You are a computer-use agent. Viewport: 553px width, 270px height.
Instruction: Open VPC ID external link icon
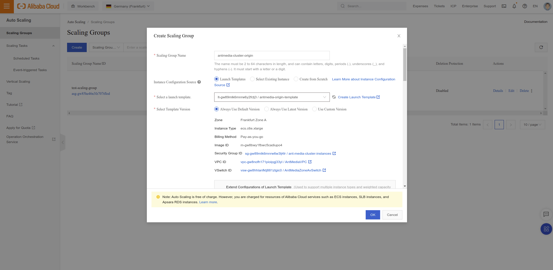click(310, 162)
